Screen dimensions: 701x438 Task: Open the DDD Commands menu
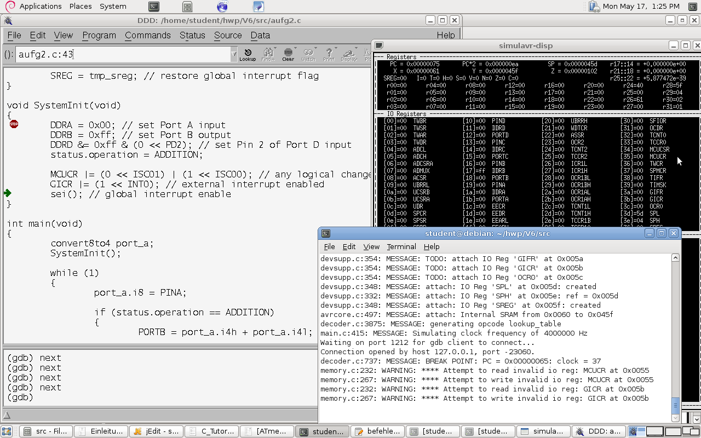pos(148,35)
